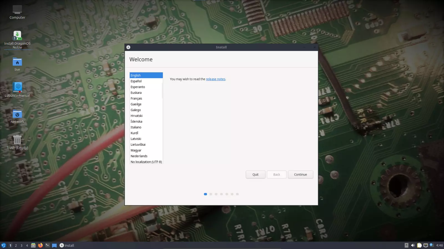The height and width of the screenshot is (249, 444).
Task: Click the 4:46 clock in the taskbar
Action: tap(440, 245)
